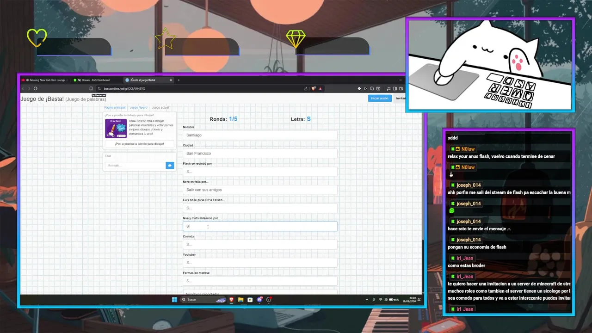Screen dimensions: 592x333
Task: Click the Nero es falla por field
Action: [260, 190]
